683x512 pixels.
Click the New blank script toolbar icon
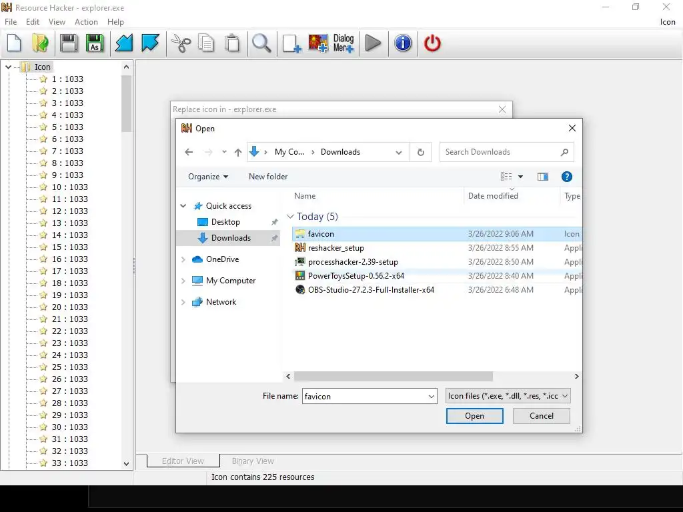point(15,43)
